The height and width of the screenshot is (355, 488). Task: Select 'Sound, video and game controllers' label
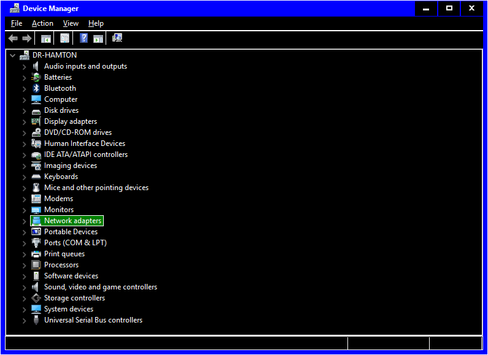[x=101, y=287]
